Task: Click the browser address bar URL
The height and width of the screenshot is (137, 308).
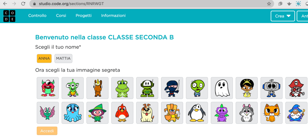Action: pyautogui.click(x=71, y=4)
